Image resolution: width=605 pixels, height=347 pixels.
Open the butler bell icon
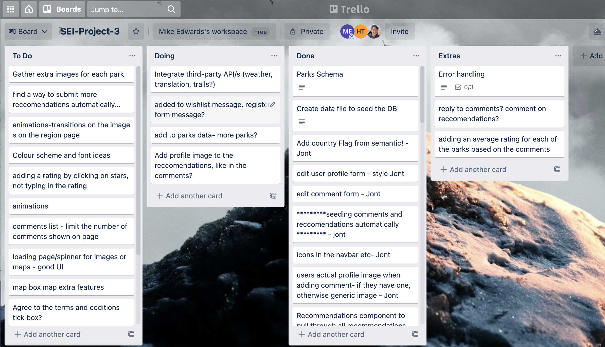coord(597,31)
